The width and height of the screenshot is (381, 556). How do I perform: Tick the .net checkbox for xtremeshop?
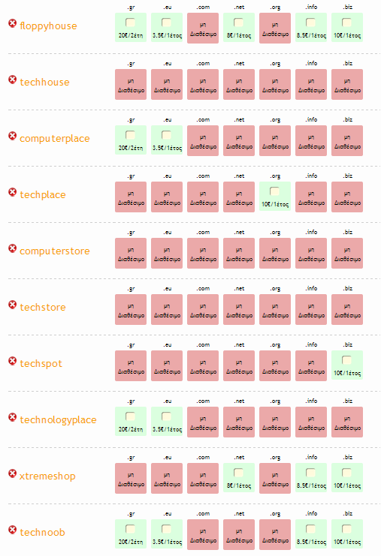coord(239,473)
